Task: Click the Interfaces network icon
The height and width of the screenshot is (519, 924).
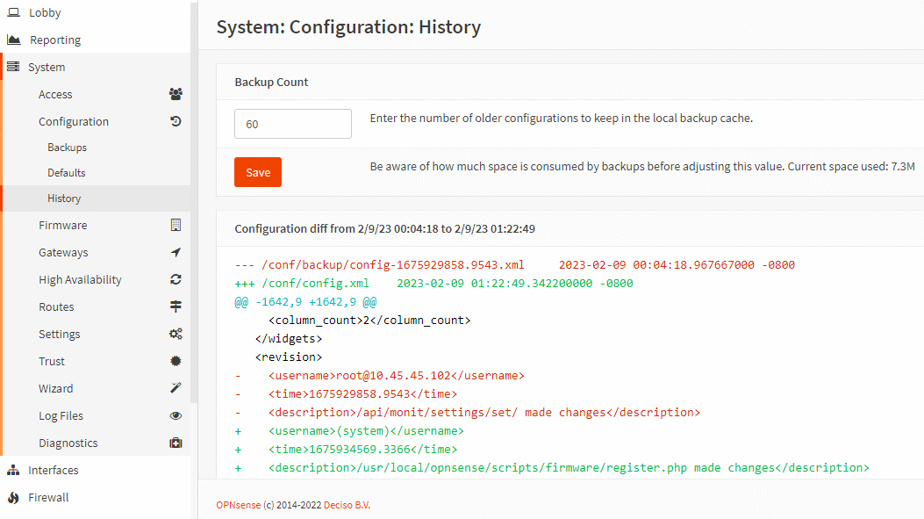Action: 13,470
